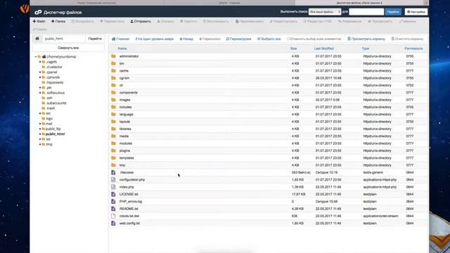Click the Извлечь extract toolbar button
This screenshot has width=450, height=253.
(408, 21)
